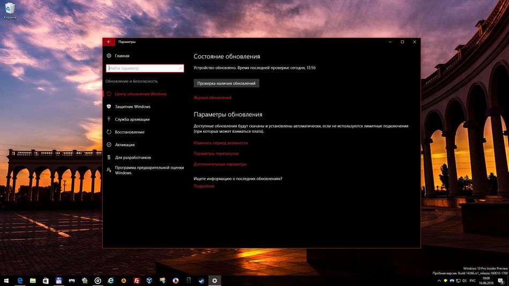Click Изменить период активности link
The image size is (509, 286).
coord(221,143)
